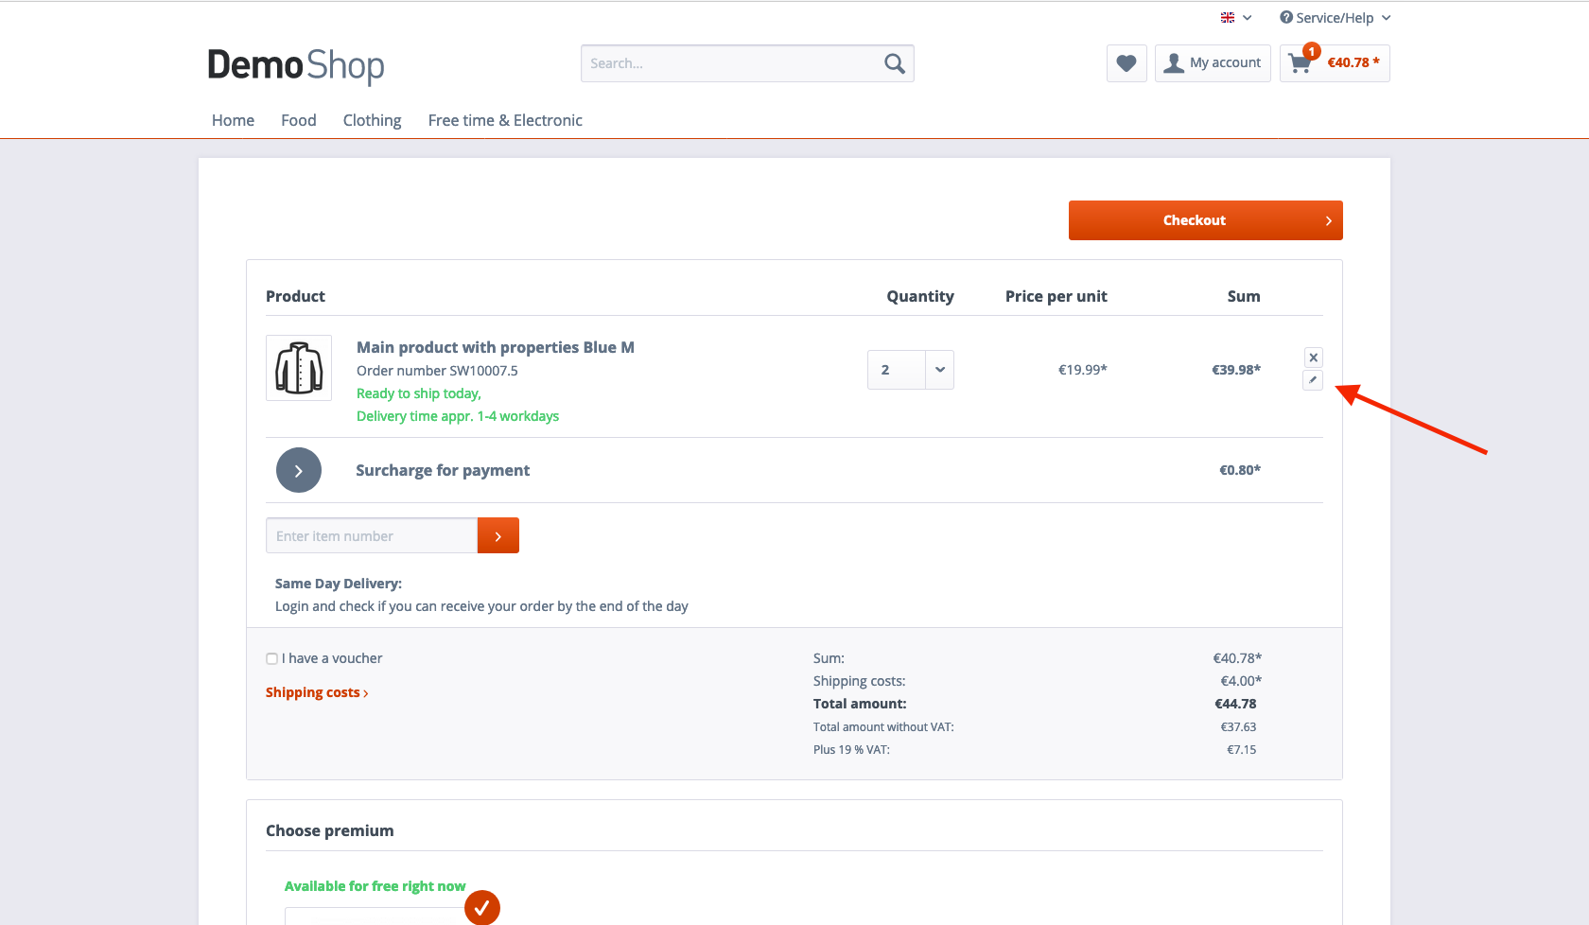
Task: Click the shopping cart icon
Action: point(1301,63)
